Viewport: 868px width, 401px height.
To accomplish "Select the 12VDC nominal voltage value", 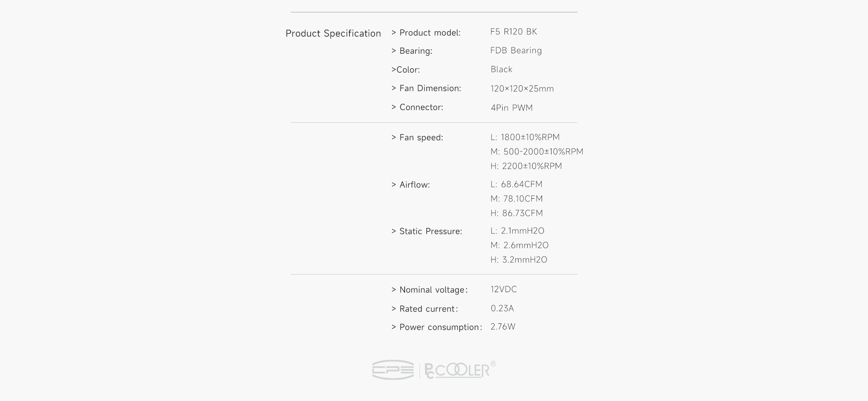I will point(504,289).
